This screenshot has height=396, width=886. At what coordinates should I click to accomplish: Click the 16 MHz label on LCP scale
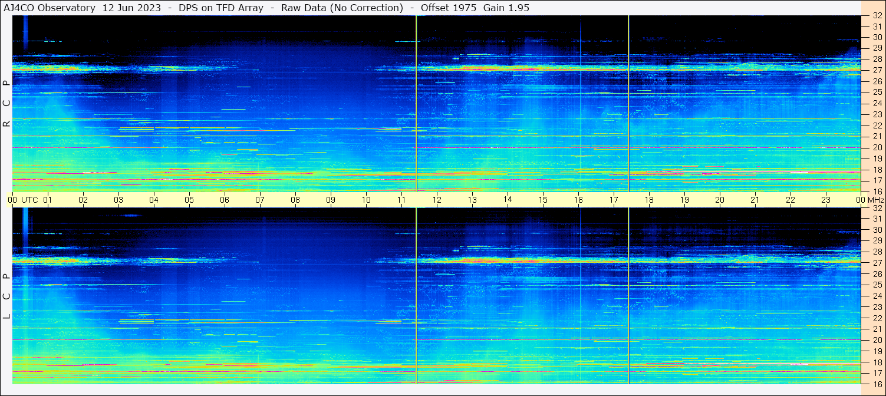click(x=877, y=384)
